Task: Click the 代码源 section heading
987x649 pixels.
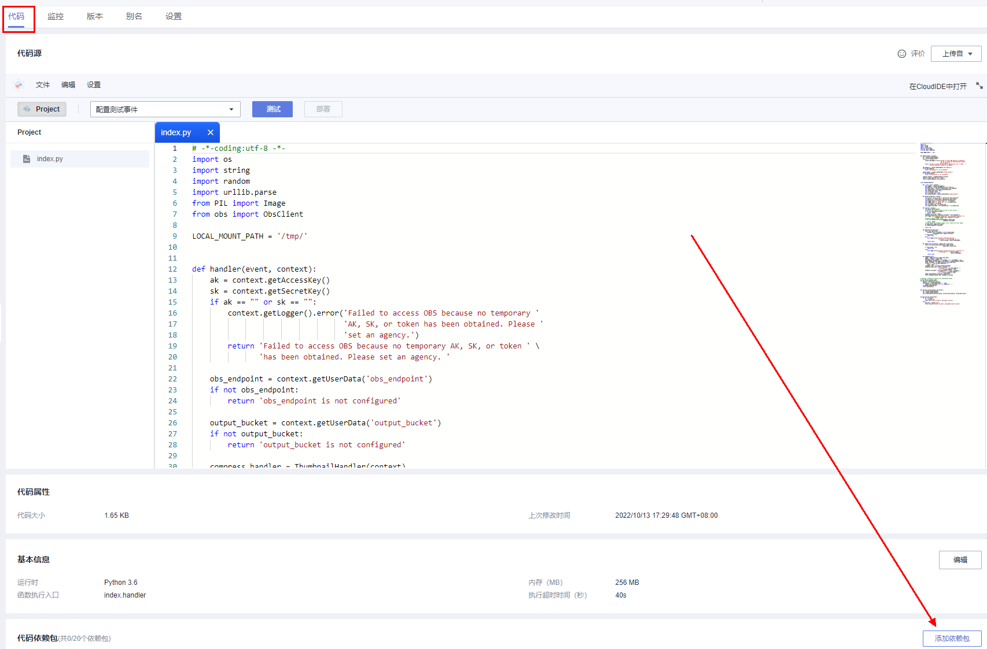Action: coord(30,53)
